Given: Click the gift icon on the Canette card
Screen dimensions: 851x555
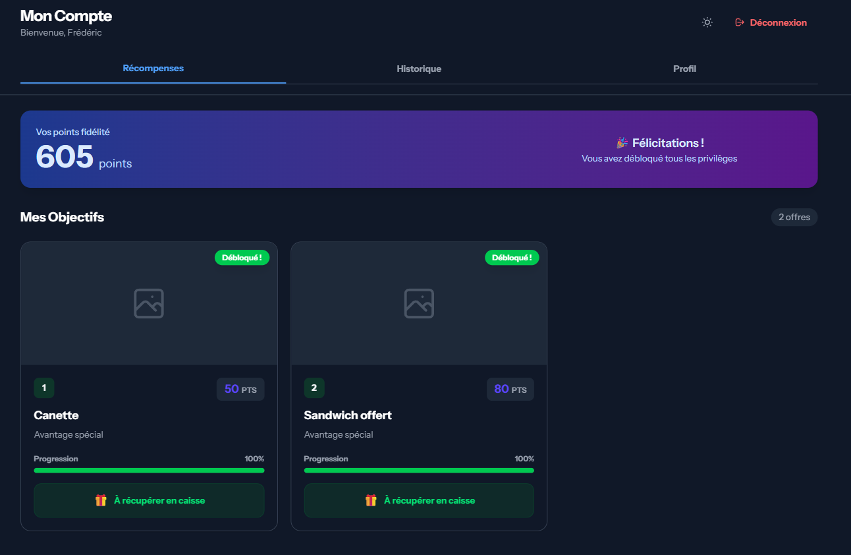Looking at the screenshot, I should (x=100, y=500).
